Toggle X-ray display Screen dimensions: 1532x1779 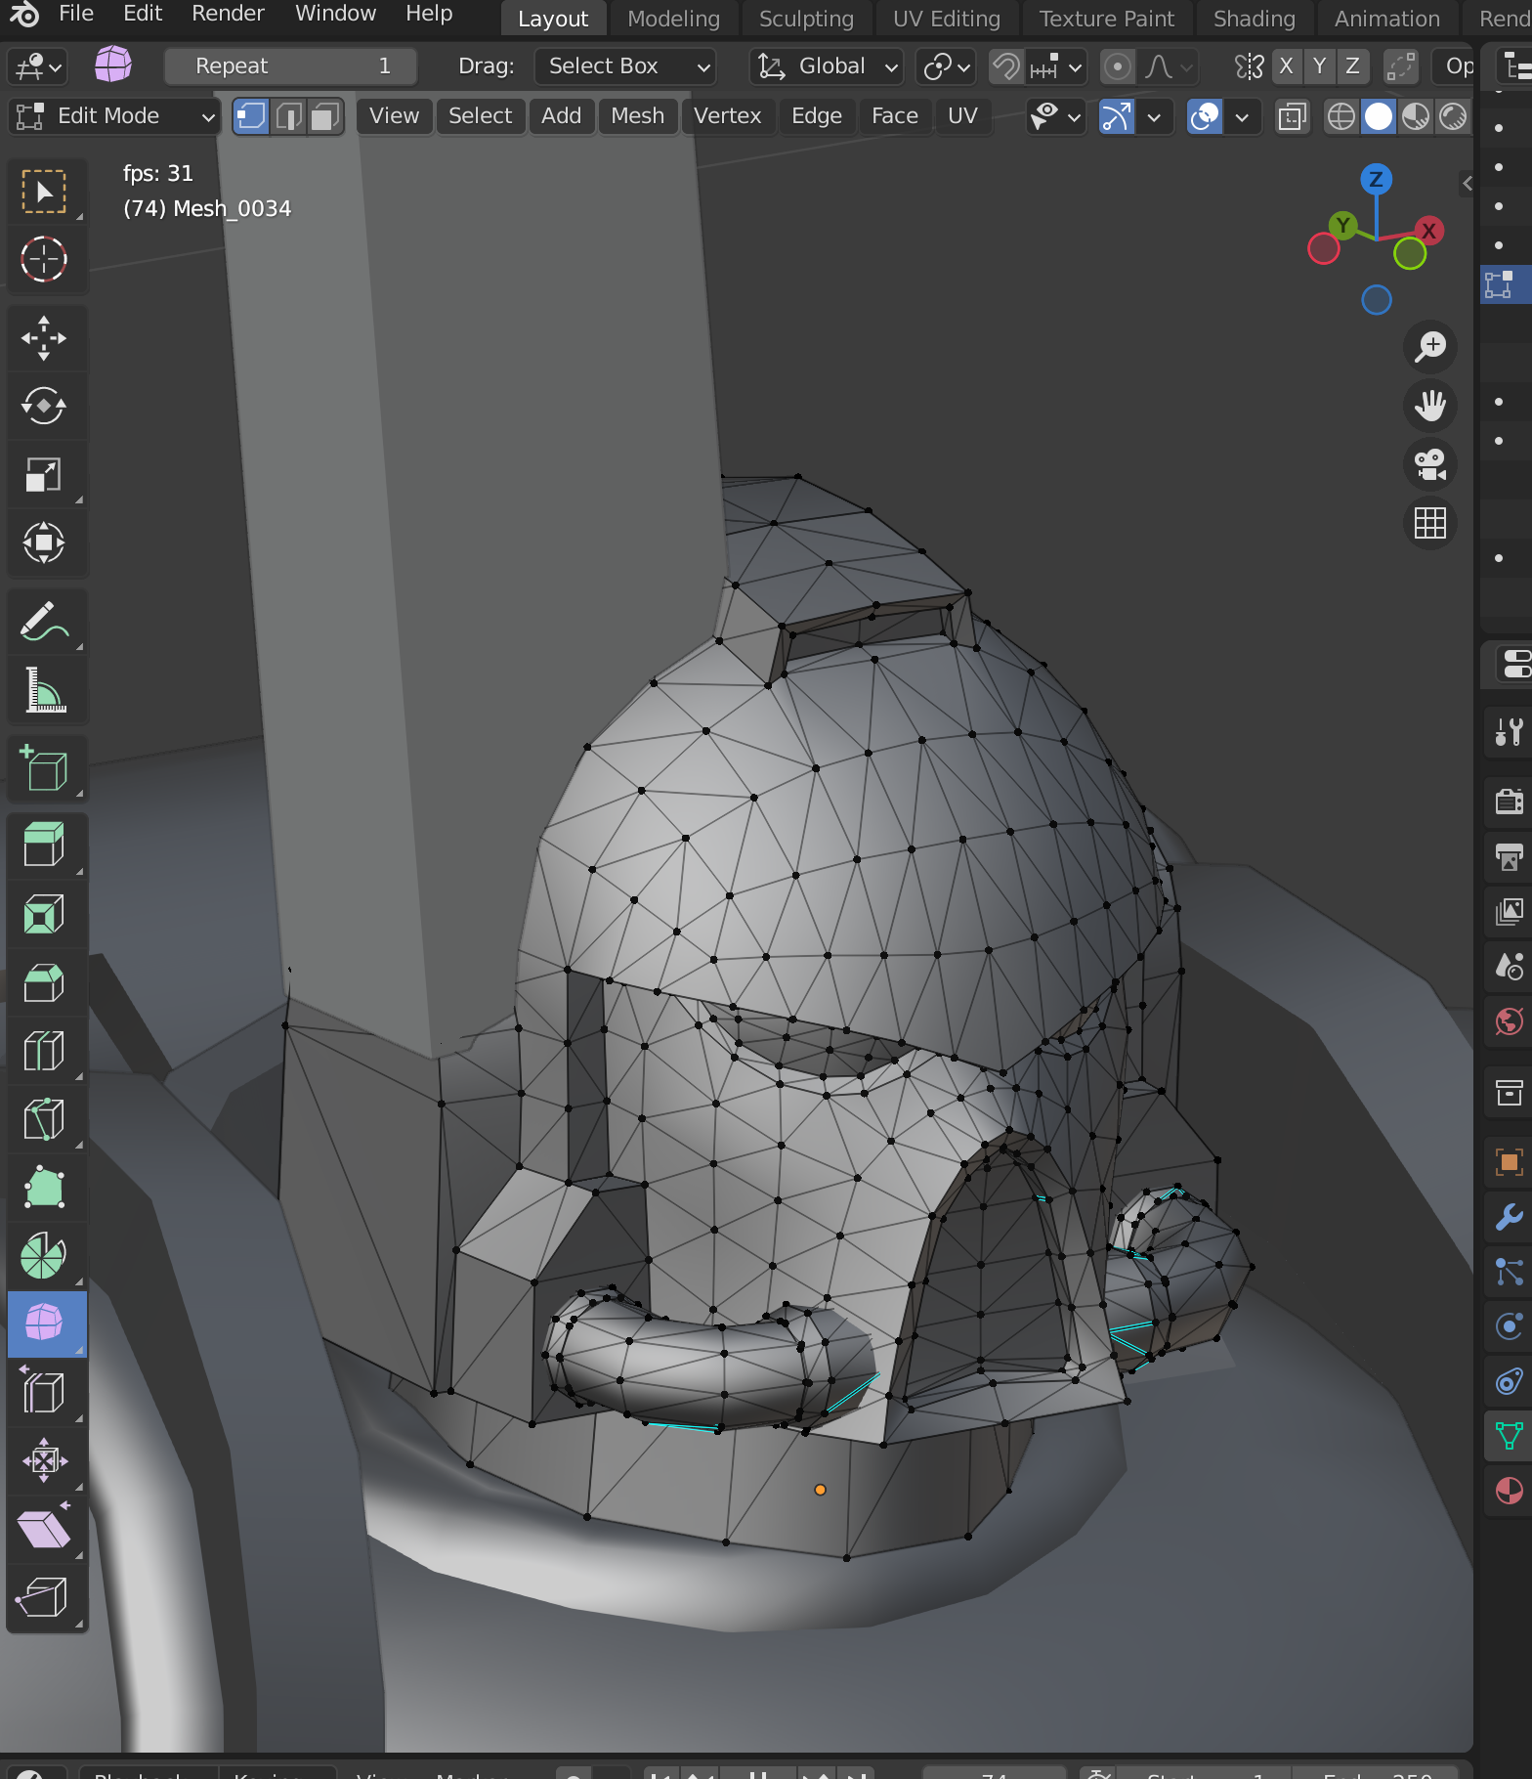(1292, 117)
